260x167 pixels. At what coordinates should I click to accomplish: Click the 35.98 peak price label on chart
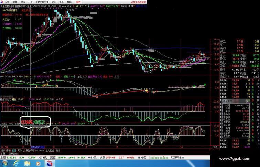tap(71, 10)
